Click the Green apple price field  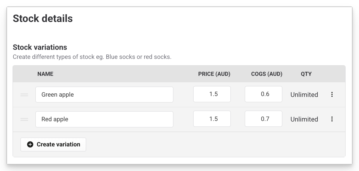click(x=212, y=94)
